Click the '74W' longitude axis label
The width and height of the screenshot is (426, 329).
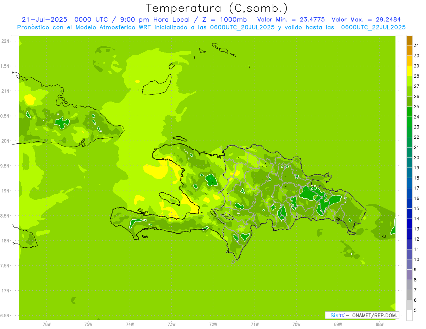tap(130, 324)
